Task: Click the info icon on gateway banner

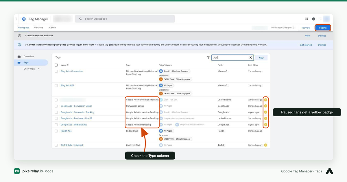Action: [19, 45]
